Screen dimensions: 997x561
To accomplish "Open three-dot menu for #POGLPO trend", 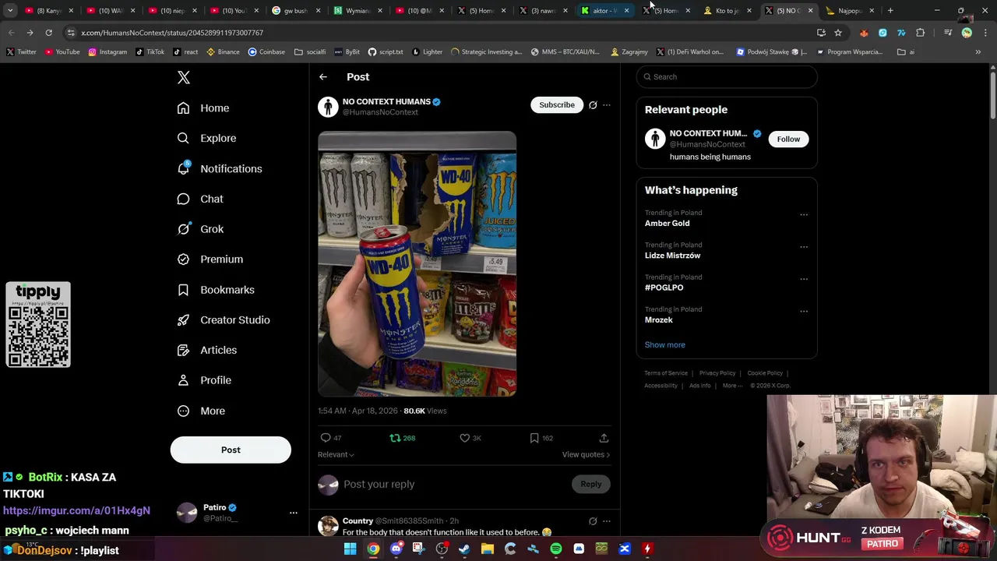I will (804, 279).
